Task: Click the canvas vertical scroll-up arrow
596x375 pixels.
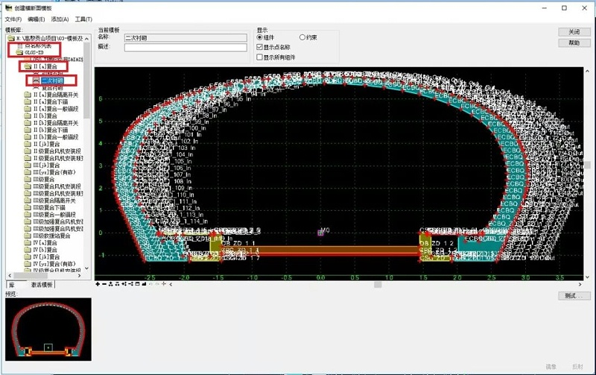Action: click(587, 71)
